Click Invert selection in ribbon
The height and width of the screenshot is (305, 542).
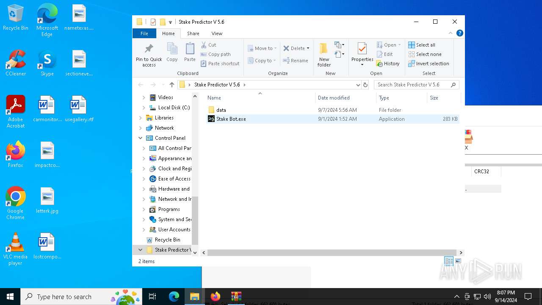pos(429,64)
